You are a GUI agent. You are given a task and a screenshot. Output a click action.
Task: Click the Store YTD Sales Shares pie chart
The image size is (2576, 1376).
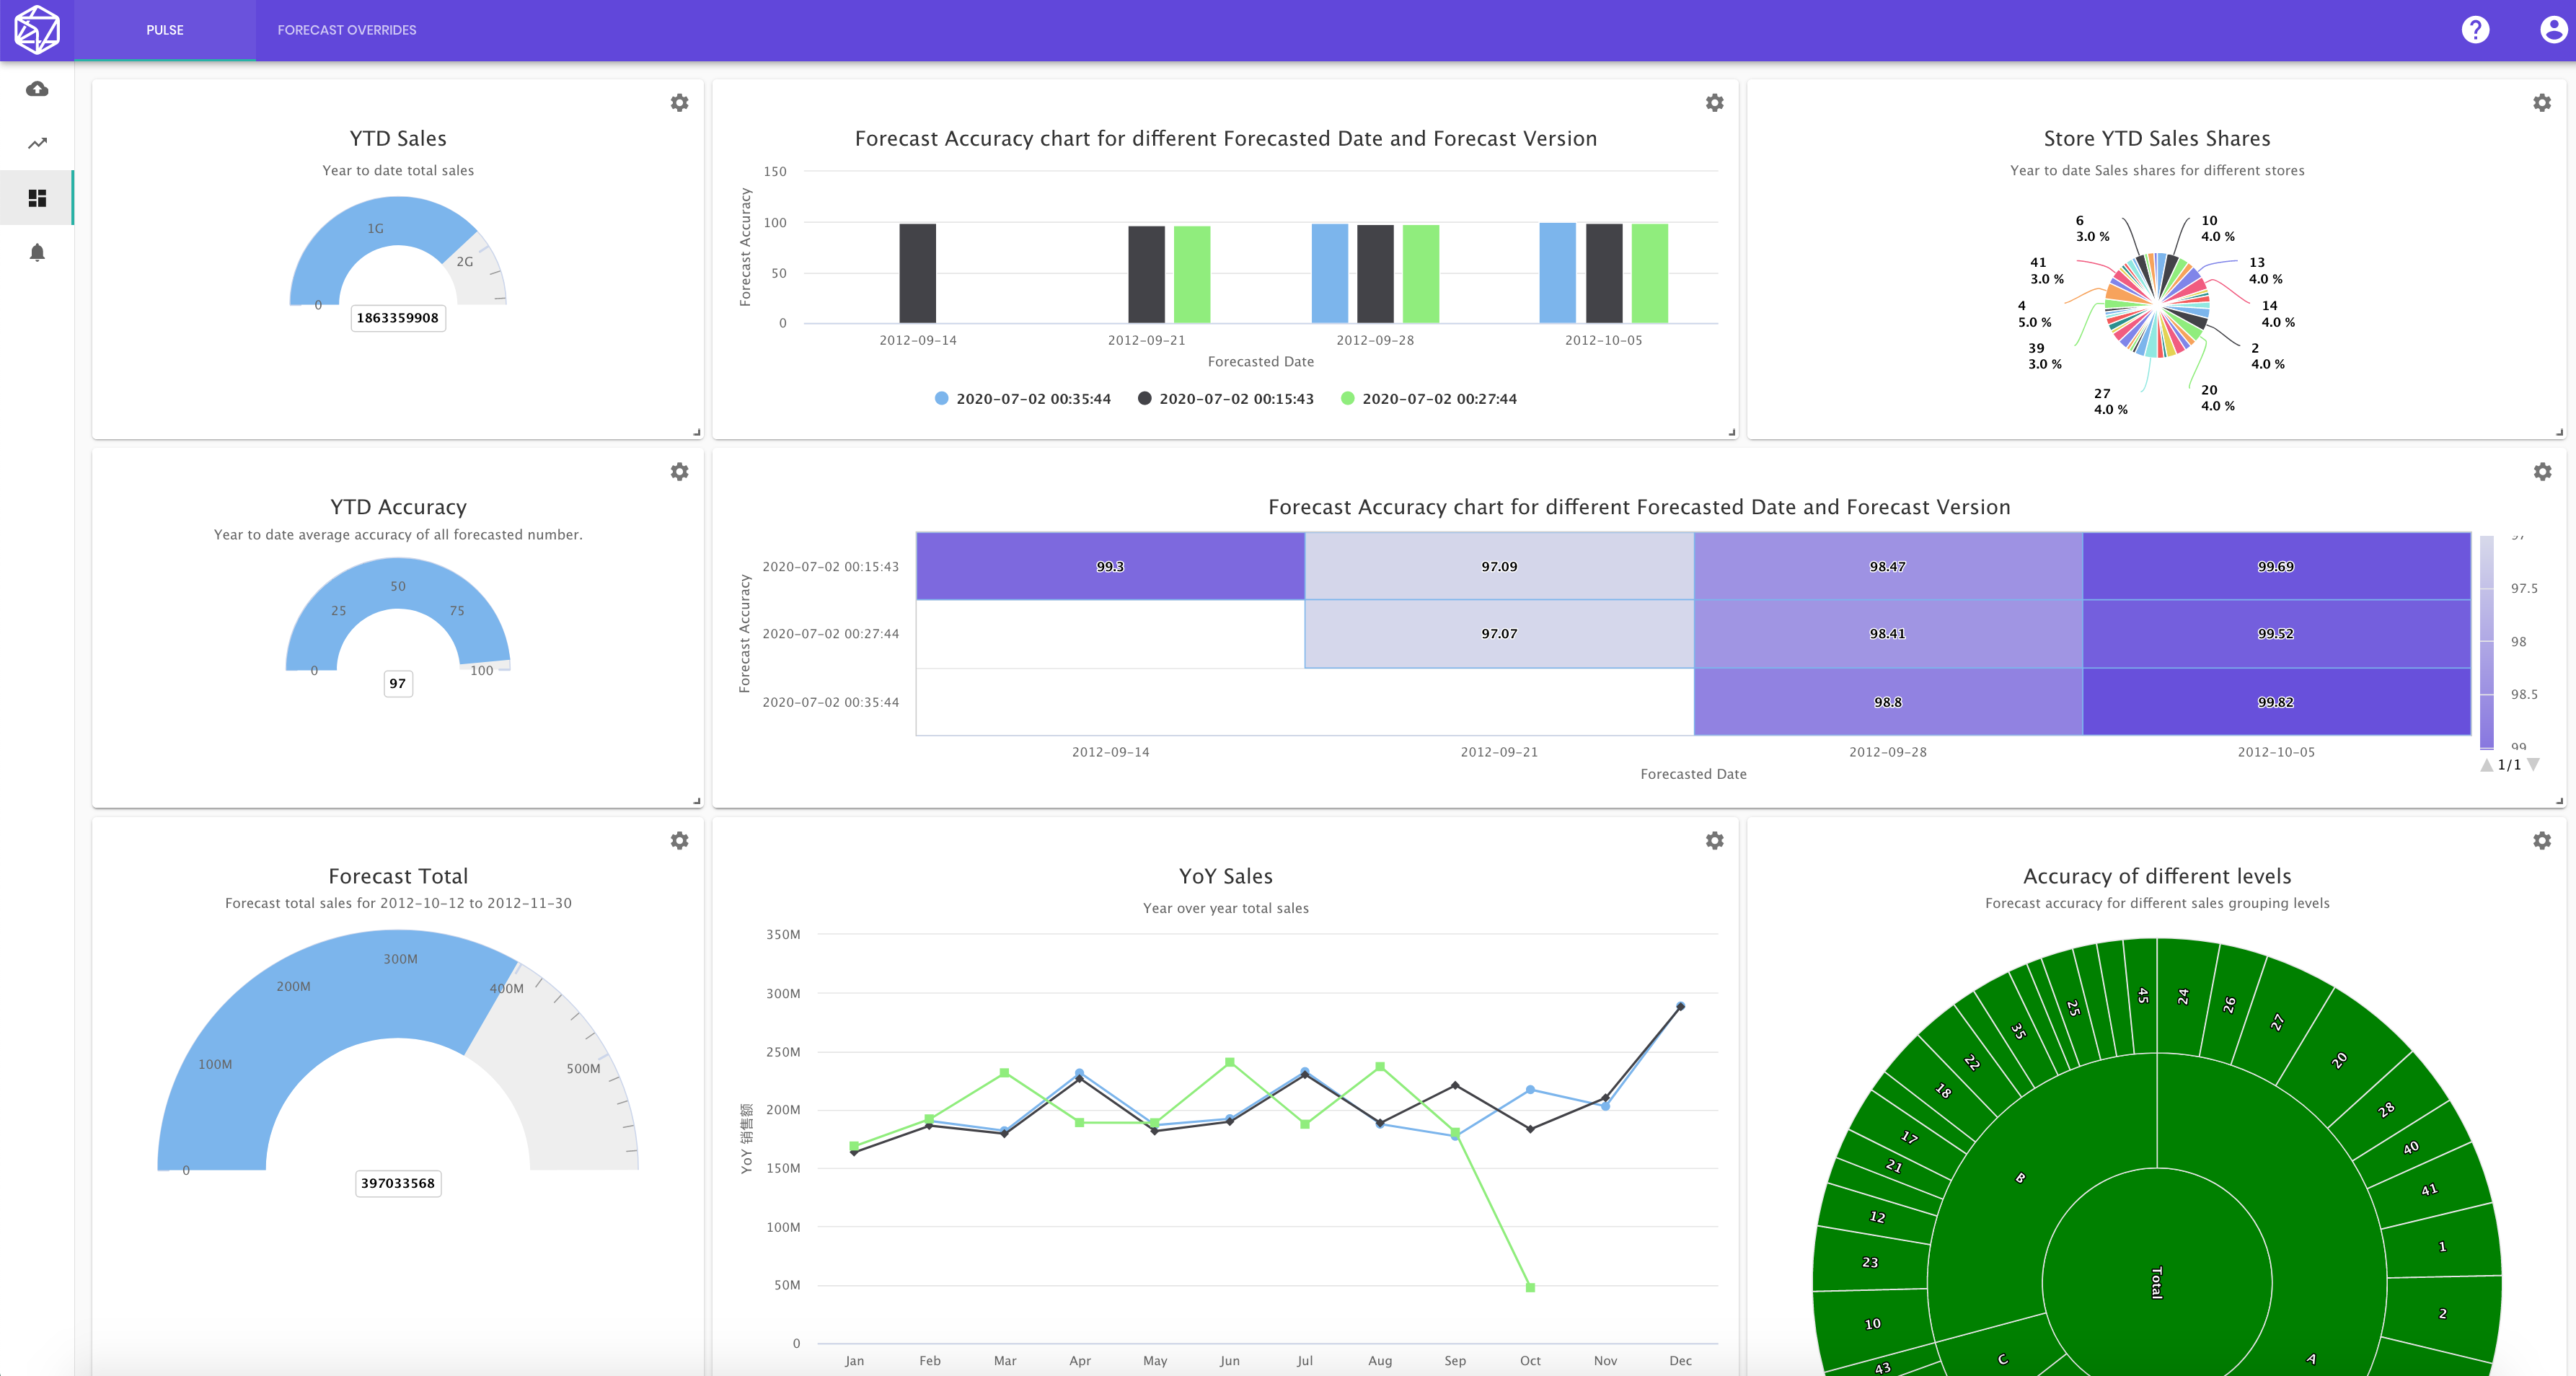(x=2157, y=305)
